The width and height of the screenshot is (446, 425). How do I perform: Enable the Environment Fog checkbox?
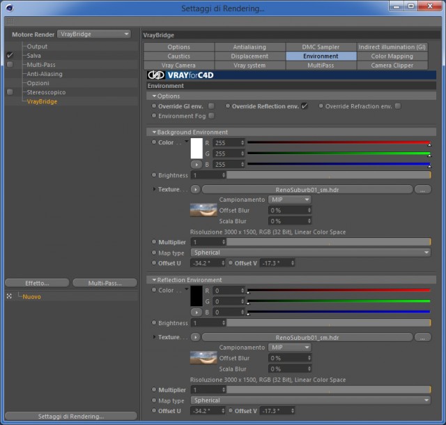(211, 116)
